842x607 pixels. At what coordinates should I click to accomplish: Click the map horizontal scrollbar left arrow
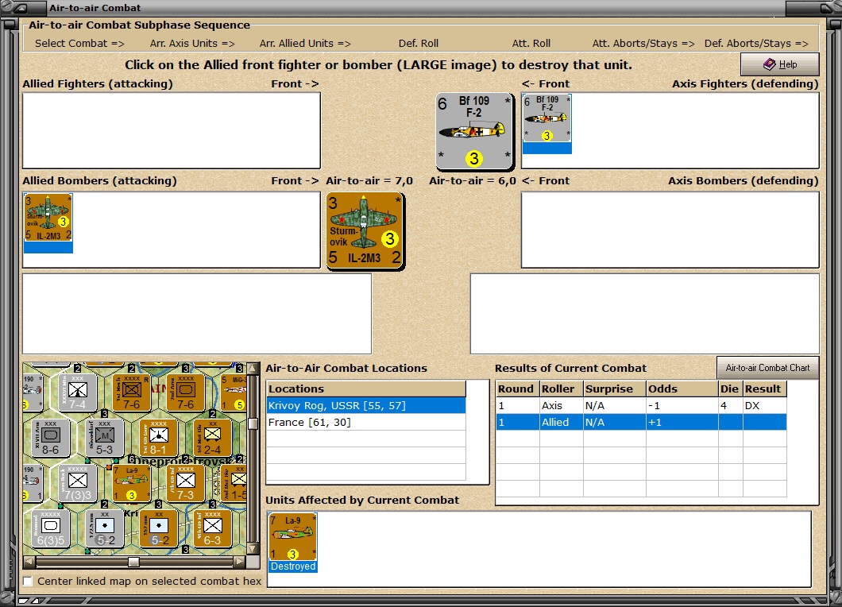pos(29,562)
